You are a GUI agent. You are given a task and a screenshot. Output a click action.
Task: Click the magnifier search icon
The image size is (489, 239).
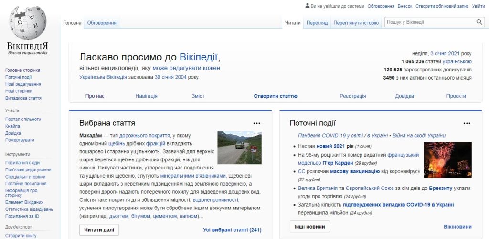click(x=479, y=22)
